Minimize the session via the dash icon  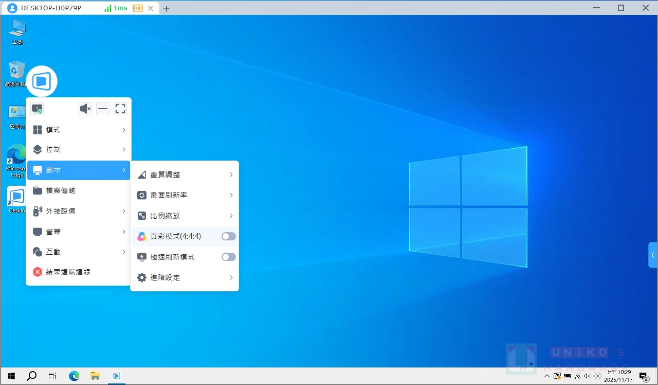pos(102,108)
